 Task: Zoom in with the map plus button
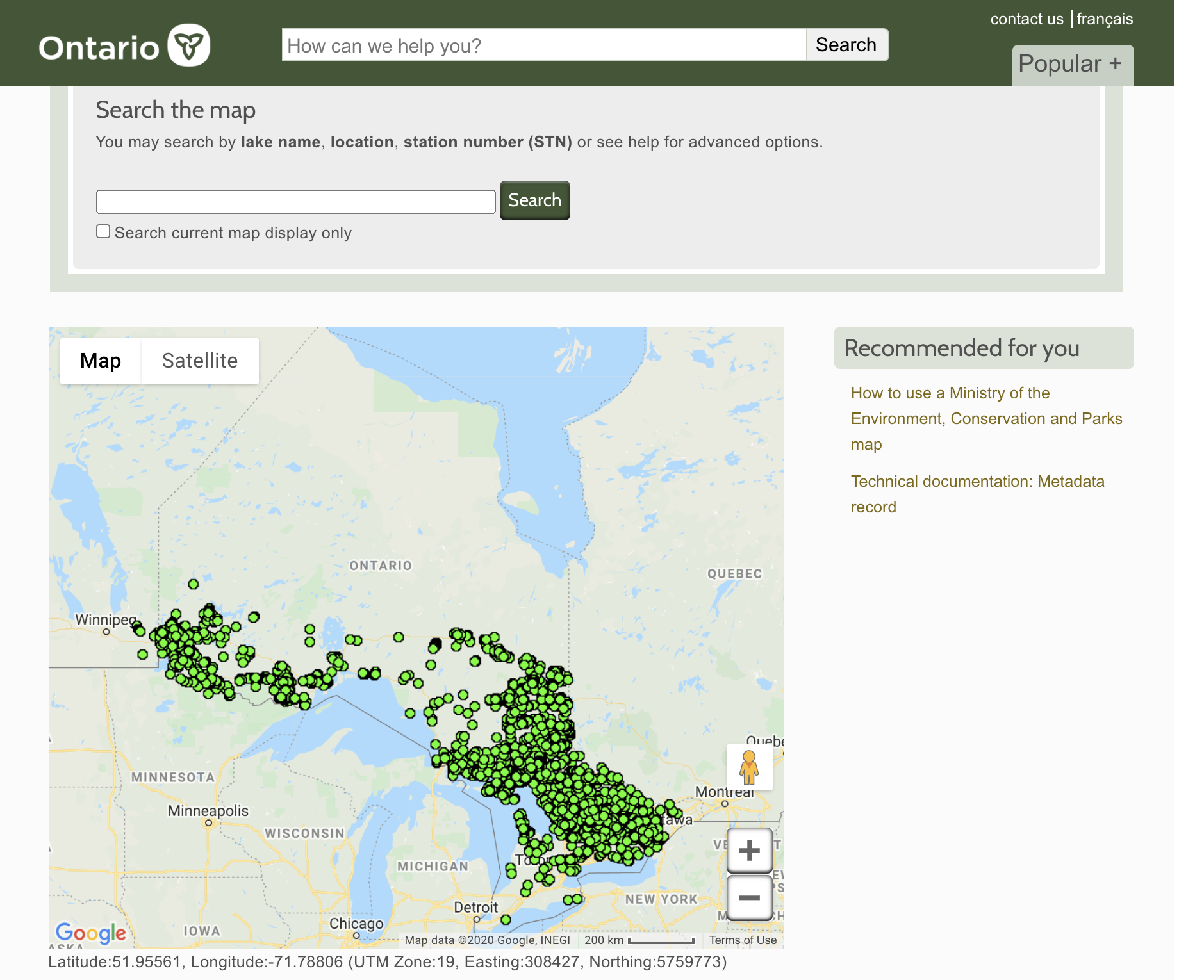749,851
